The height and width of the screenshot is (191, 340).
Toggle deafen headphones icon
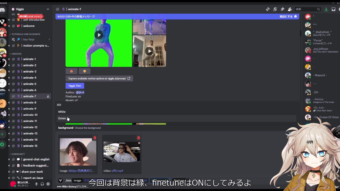click(42, 184)
